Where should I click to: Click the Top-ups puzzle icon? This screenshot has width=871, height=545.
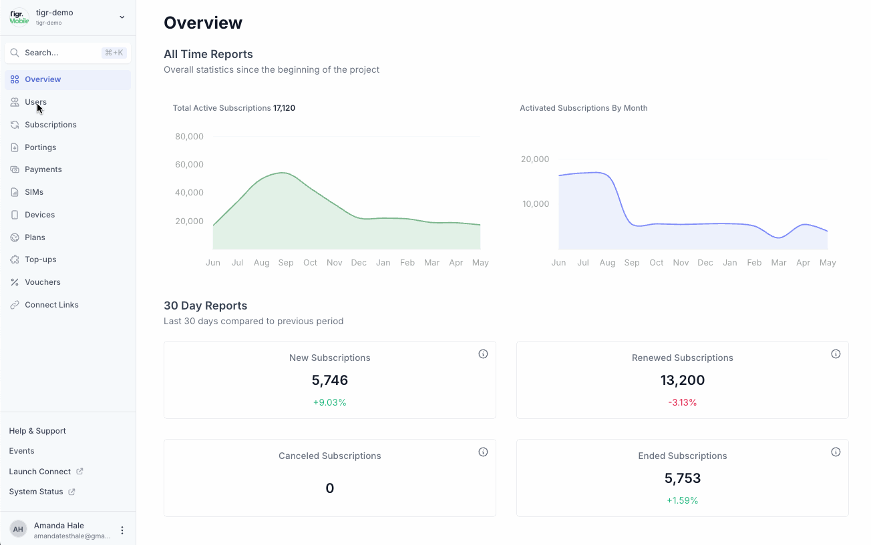click(15, 259)
